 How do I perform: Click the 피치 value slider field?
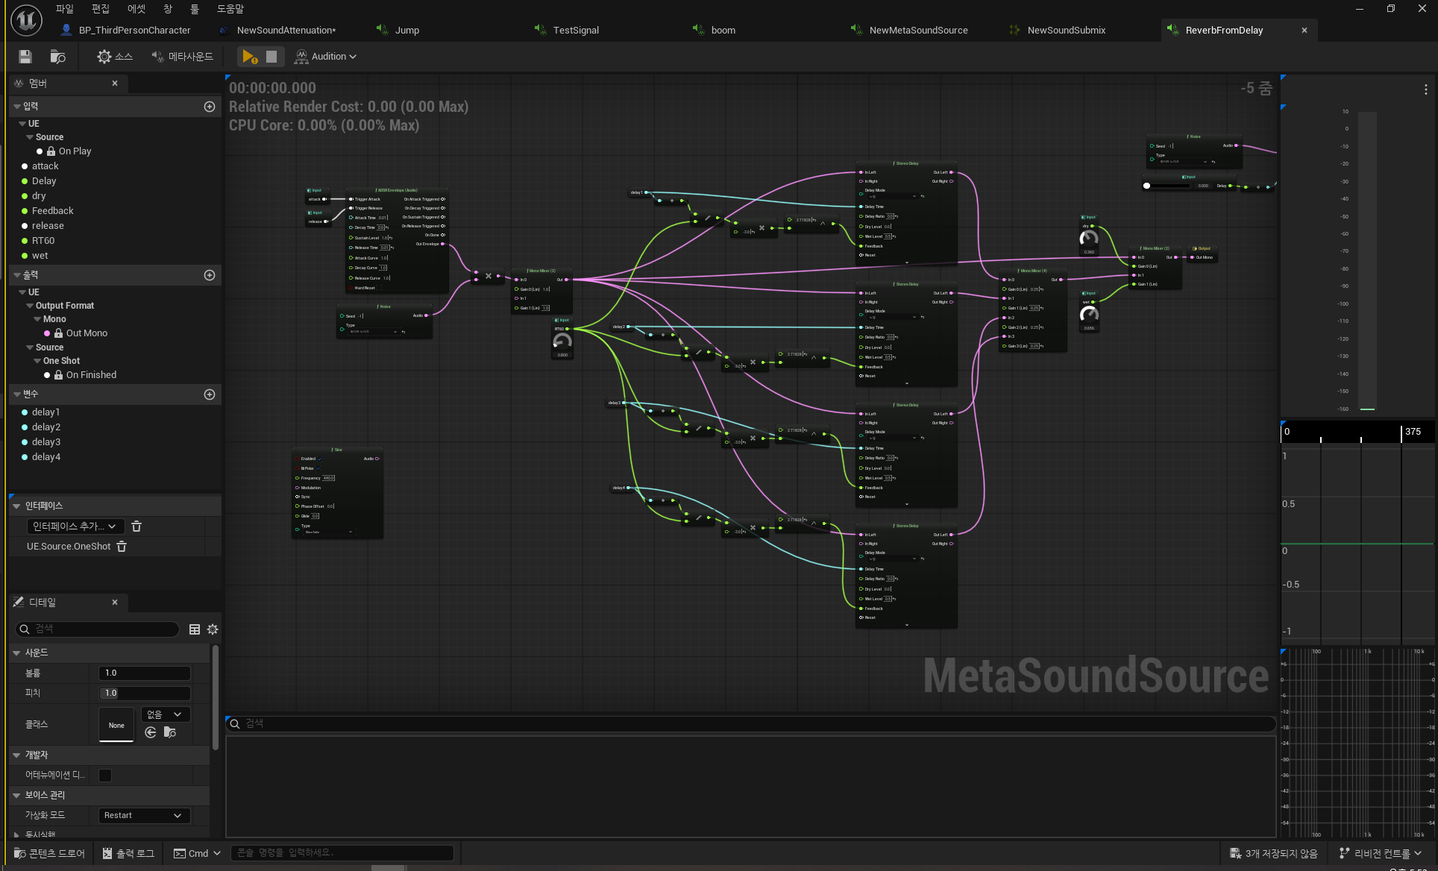pos(145,693)
